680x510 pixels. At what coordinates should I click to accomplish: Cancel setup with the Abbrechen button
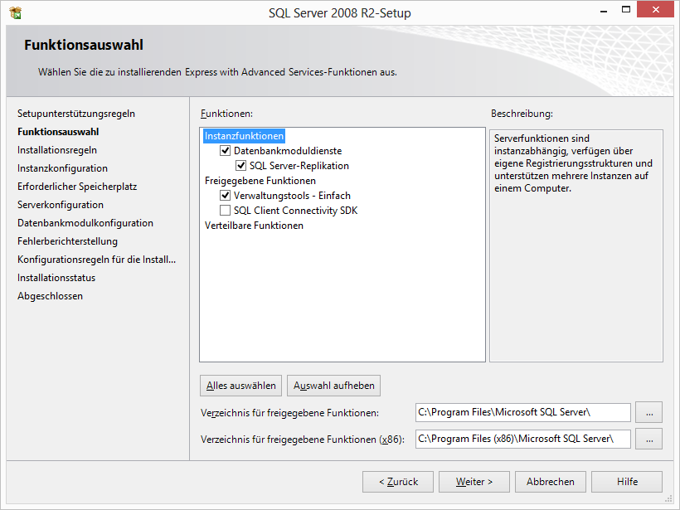coord(551,482)
